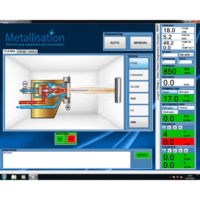Click the green RESET button
The width and height of the screenshot is (200, 200).
(x=142, y=155)
